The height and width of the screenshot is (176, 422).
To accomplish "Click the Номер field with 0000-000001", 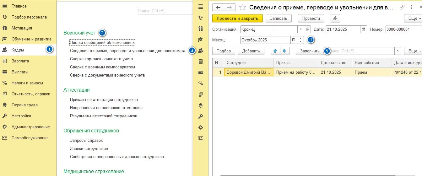I will click(x=403, y=29).
